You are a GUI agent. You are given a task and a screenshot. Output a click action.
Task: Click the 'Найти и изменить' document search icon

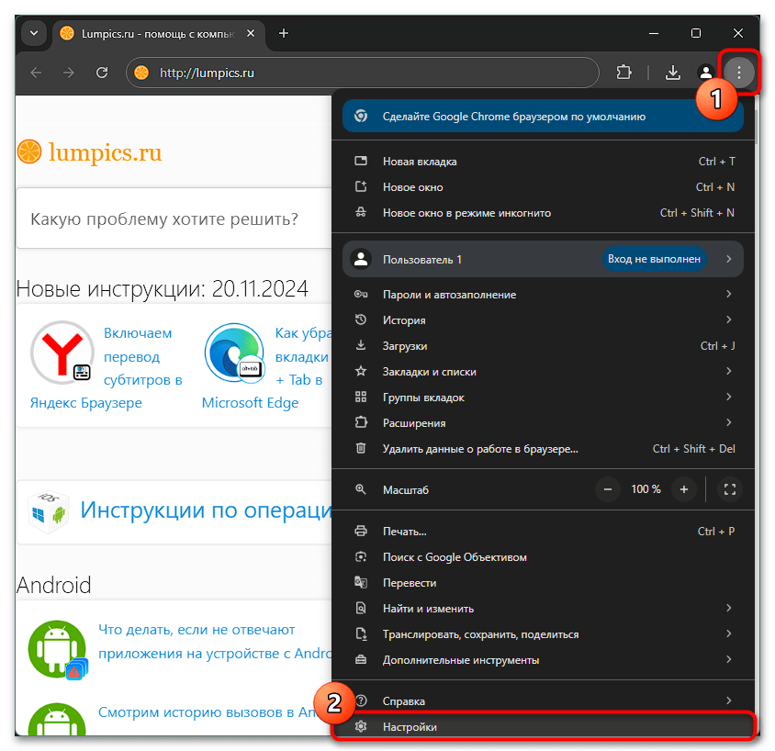point(361,608)
